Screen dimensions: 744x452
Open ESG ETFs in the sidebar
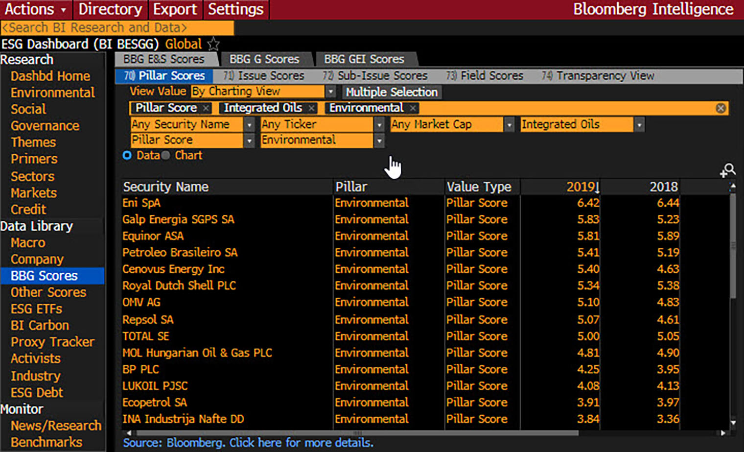(x=37, y=309)
